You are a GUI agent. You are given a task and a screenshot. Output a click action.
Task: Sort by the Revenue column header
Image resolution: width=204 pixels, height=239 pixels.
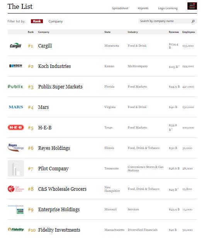pyautogui.click(x=173, y=32)
